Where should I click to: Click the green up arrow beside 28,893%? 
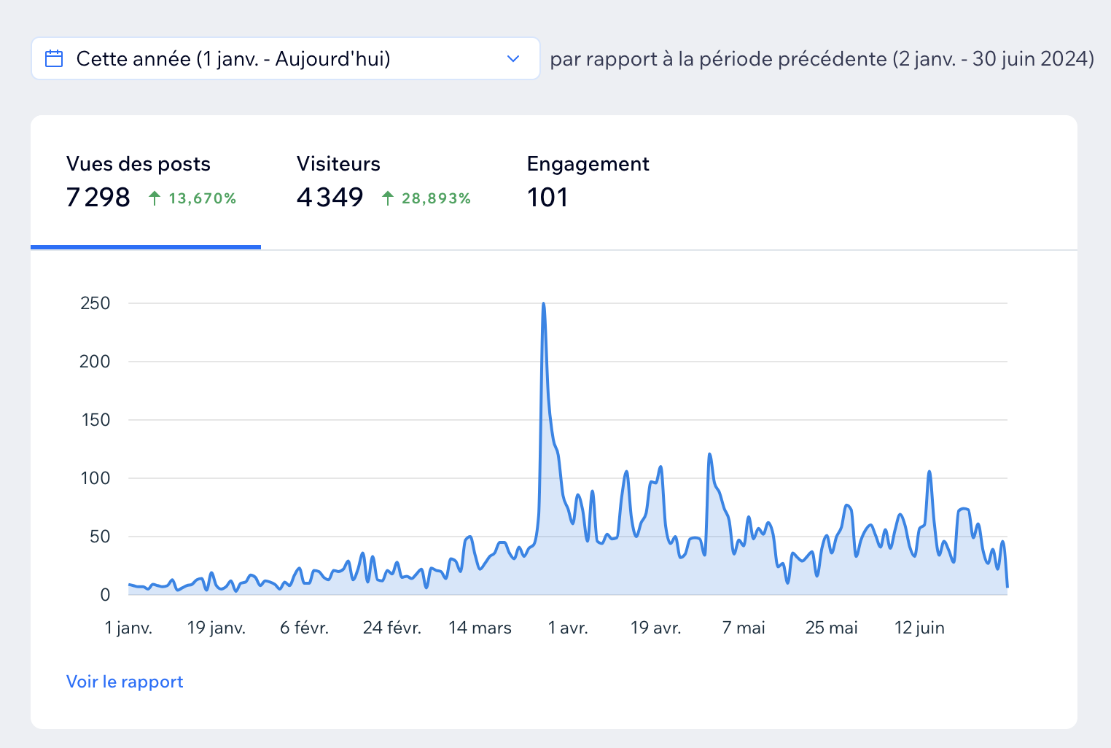[x=388, y=198]
